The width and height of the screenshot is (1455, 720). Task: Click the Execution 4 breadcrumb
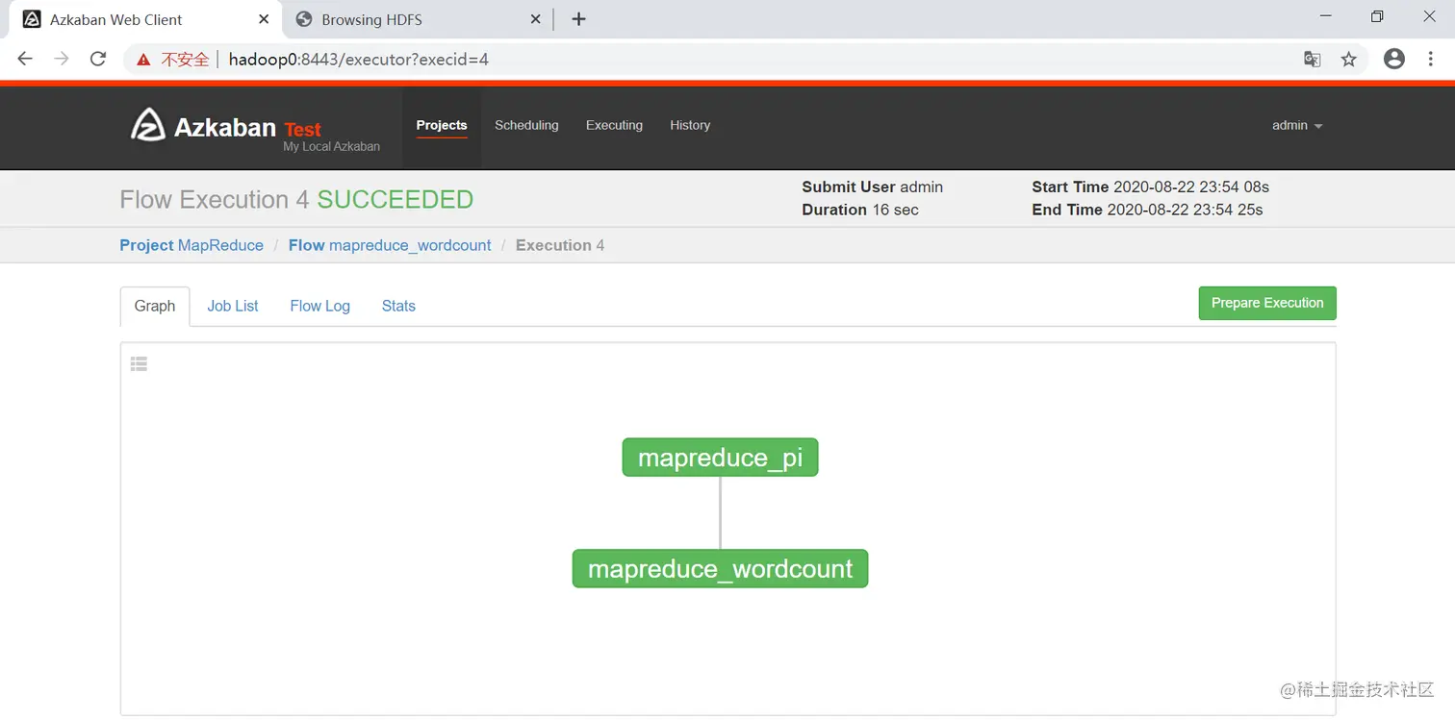[x=560, y=245]
